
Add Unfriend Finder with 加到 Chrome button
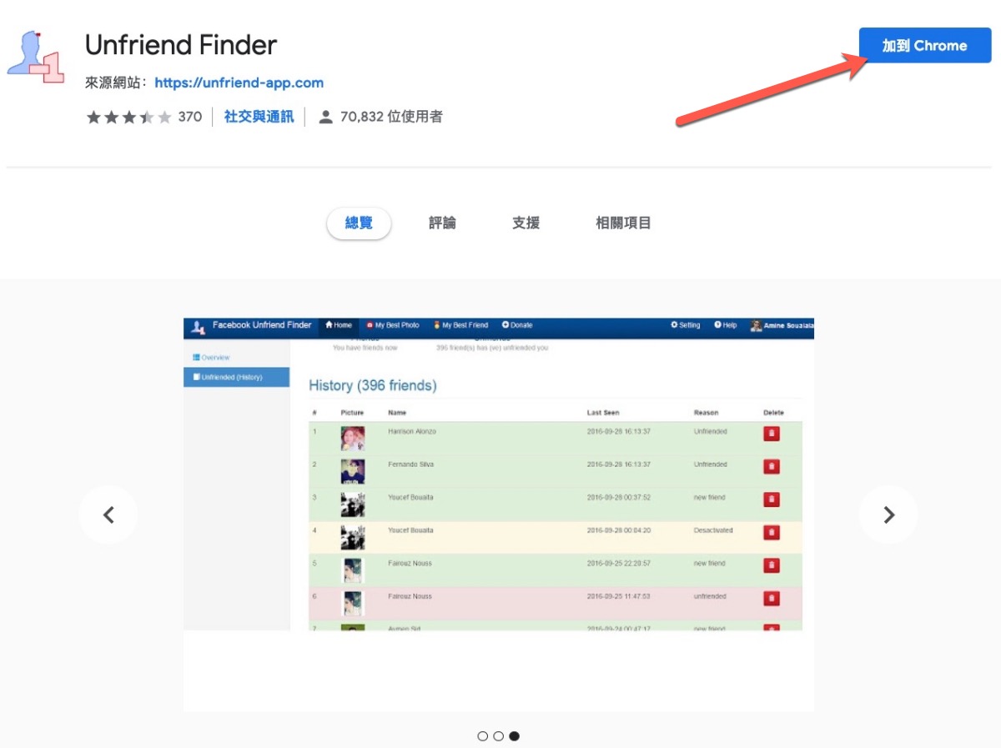(925, 45)
